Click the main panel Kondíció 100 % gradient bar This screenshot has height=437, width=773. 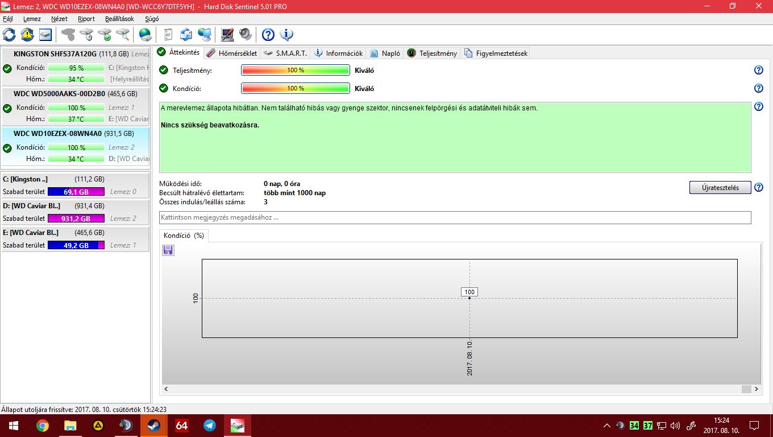296,88
